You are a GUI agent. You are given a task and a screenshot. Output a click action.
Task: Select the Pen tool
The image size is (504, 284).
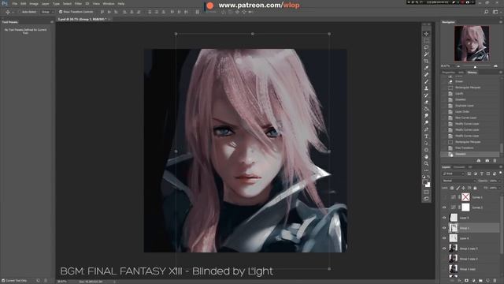pos(426,129)
